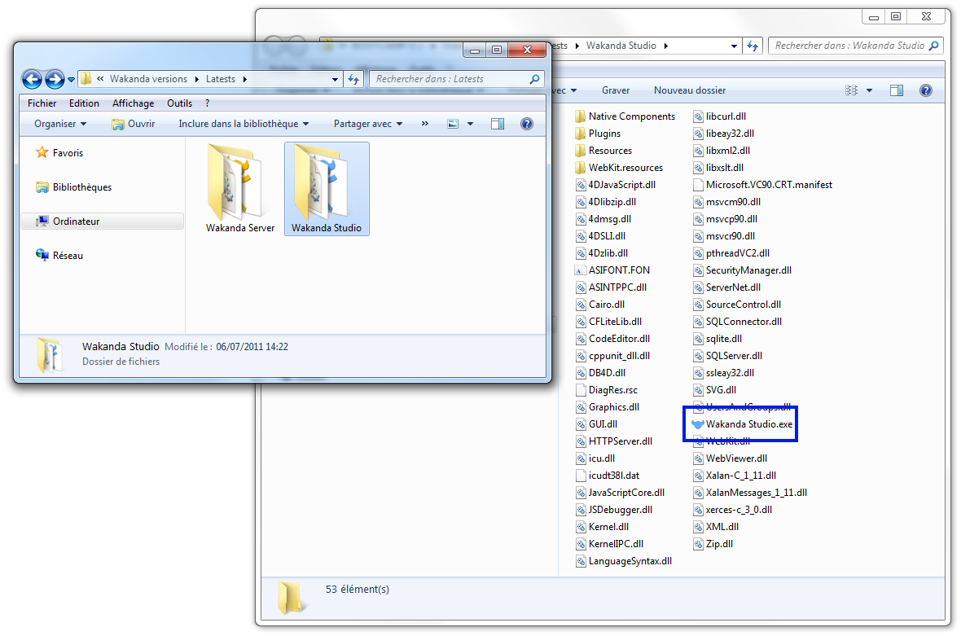Select XalanMessages_1_11.dll file

click(x=749, y=493)
